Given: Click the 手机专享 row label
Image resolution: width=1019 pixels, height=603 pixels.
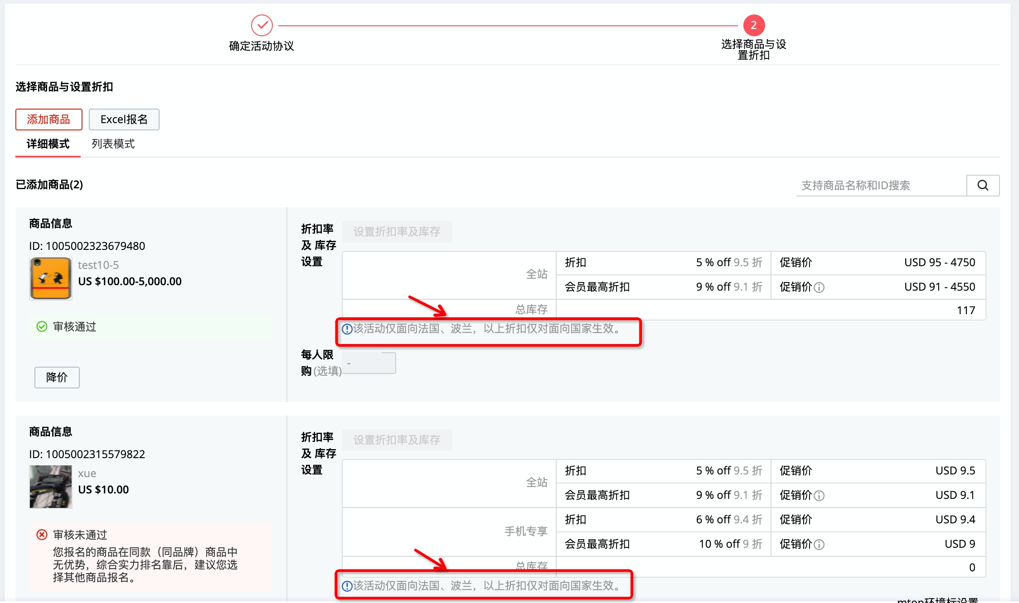Looking at the screenshot, I should pos(526,531).
